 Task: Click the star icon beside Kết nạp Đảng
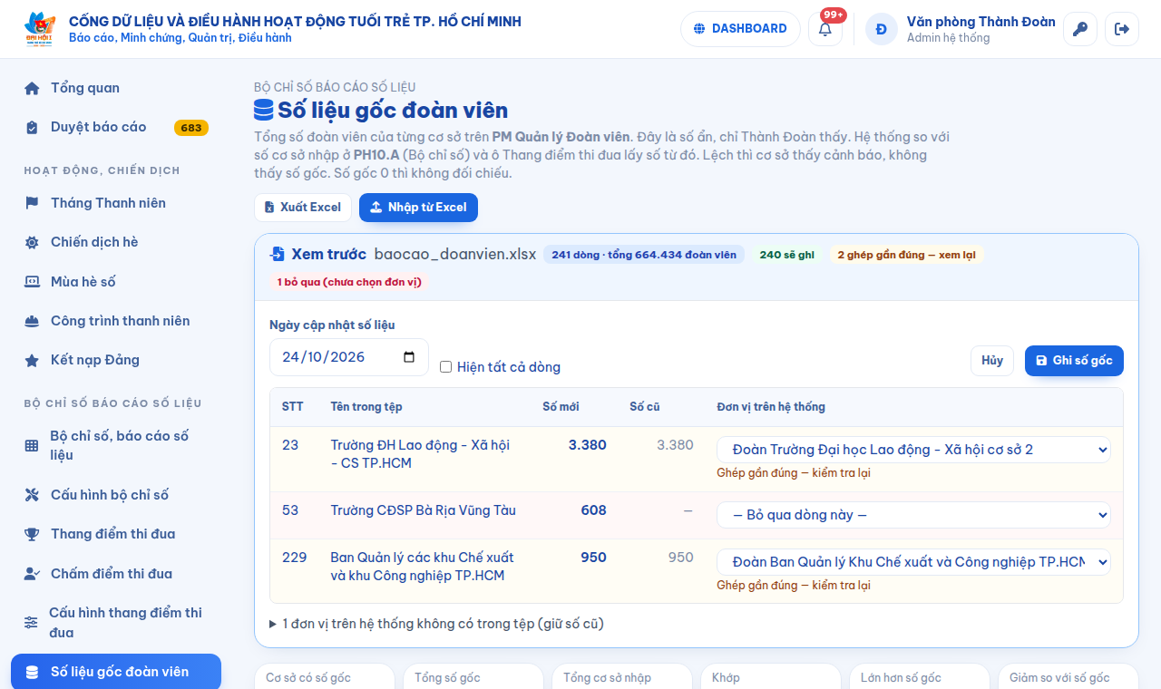[32, 360]
